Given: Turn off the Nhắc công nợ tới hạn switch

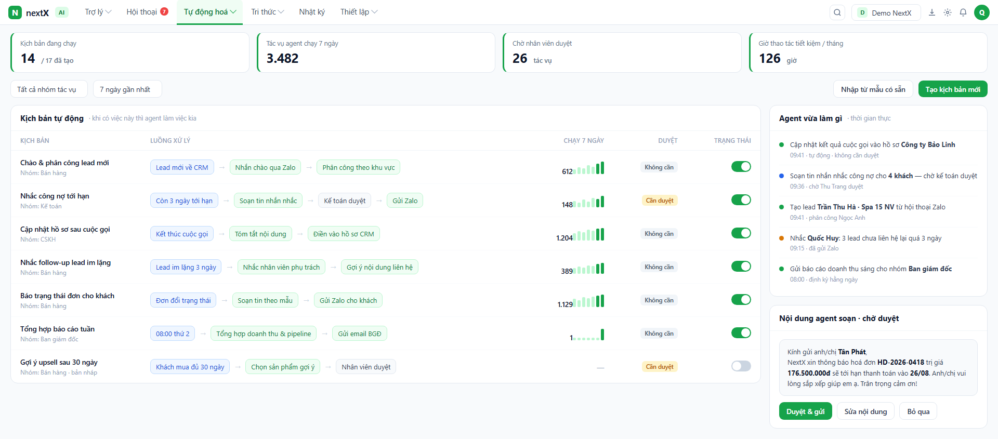Looking at the screenshot, I should pyautogui.click(x=741, y=200).
